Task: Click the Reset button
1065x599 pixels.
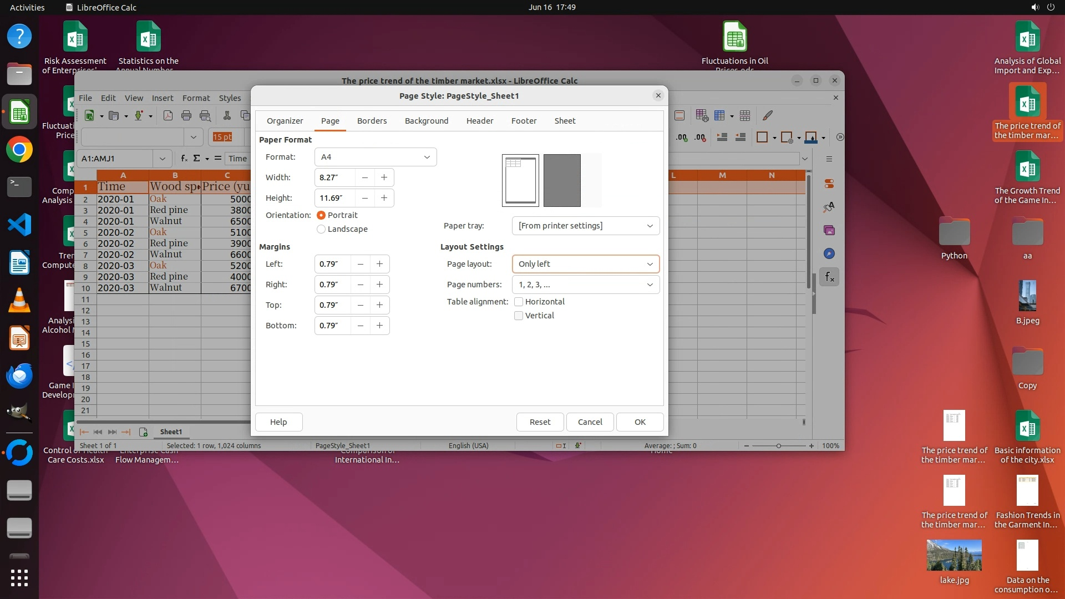Action: [x=540, y=422]
